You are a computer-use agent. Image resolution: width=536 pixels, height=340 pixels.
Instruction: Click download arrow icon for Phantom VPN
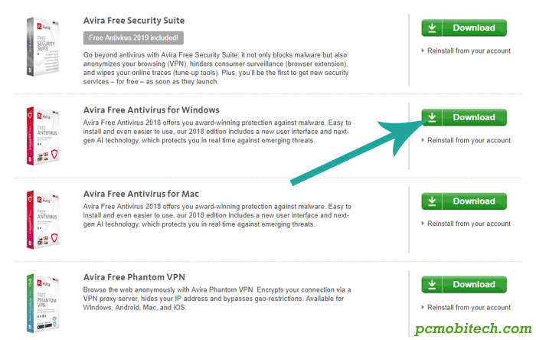point(432,284)
